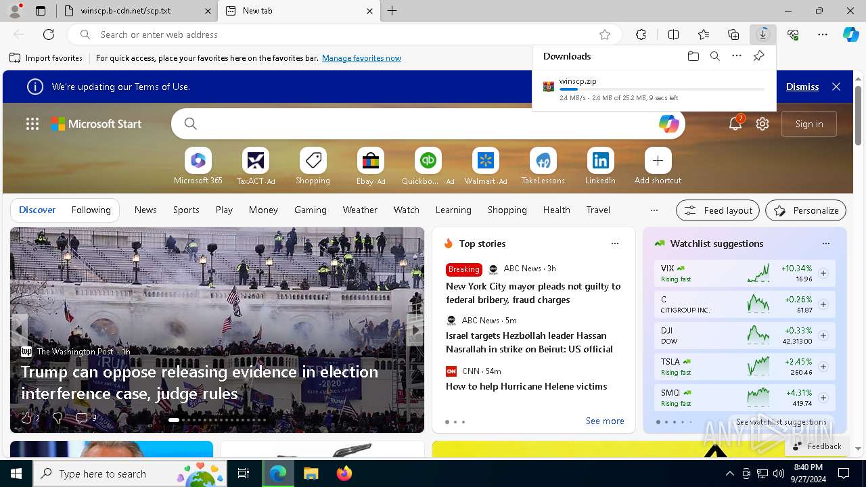Select the Discover feed tab
The height and width of the screenshot is (487, 866).
pos(37,210)
